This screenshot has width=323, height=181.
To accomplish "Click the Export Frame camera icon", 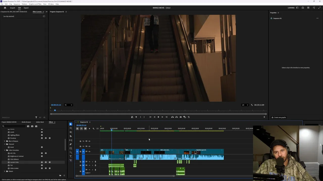I will coord(180,117).
